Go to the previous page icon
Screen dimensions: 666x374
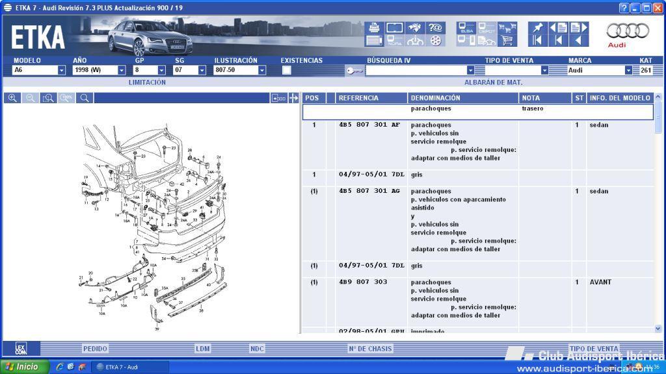click(558, 28)
